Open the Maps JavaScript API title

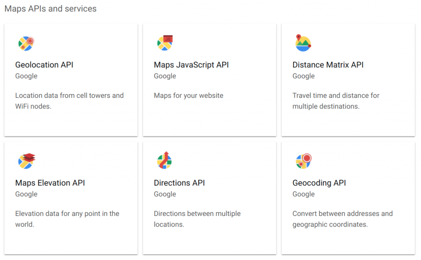point(191,65)
